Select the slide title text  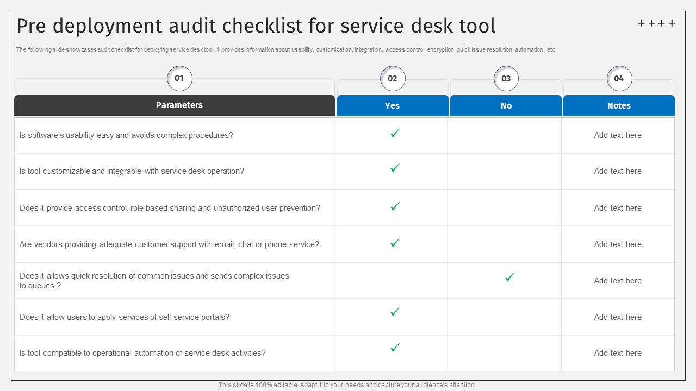(x=256, y=26)
